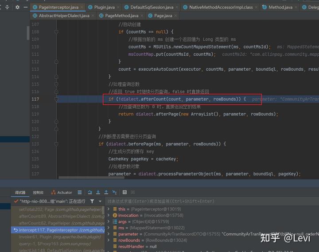
Task: Collapse the code block at line 108
Action: 56,32
